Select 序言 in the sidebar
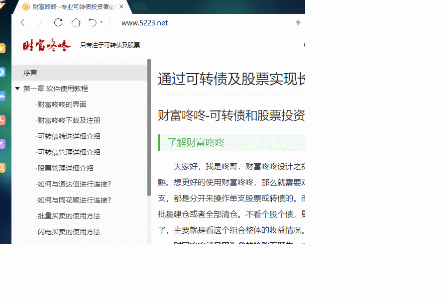 click(x=80, y=73)
